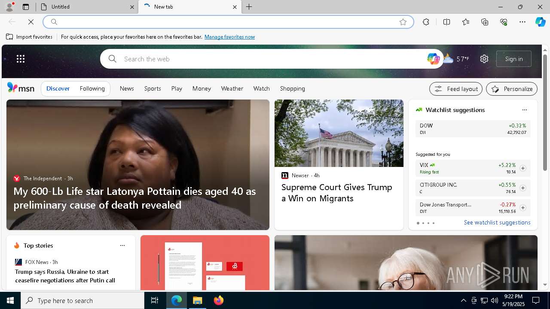Click See watchlist suggestions link
The image size is (550, 309).
pyautogui.click(x=497, y=222)
